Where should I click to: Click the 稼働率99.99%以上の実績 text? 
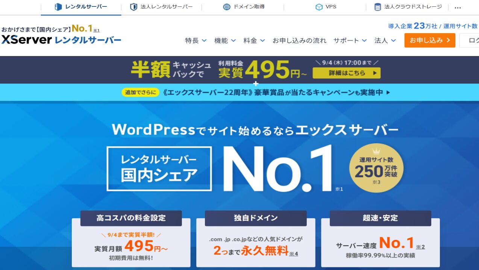[x=380, y=256]
